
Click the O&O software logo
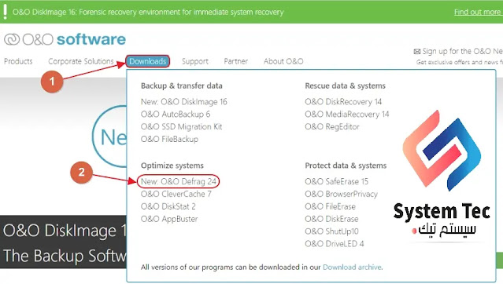pos(65,39)
